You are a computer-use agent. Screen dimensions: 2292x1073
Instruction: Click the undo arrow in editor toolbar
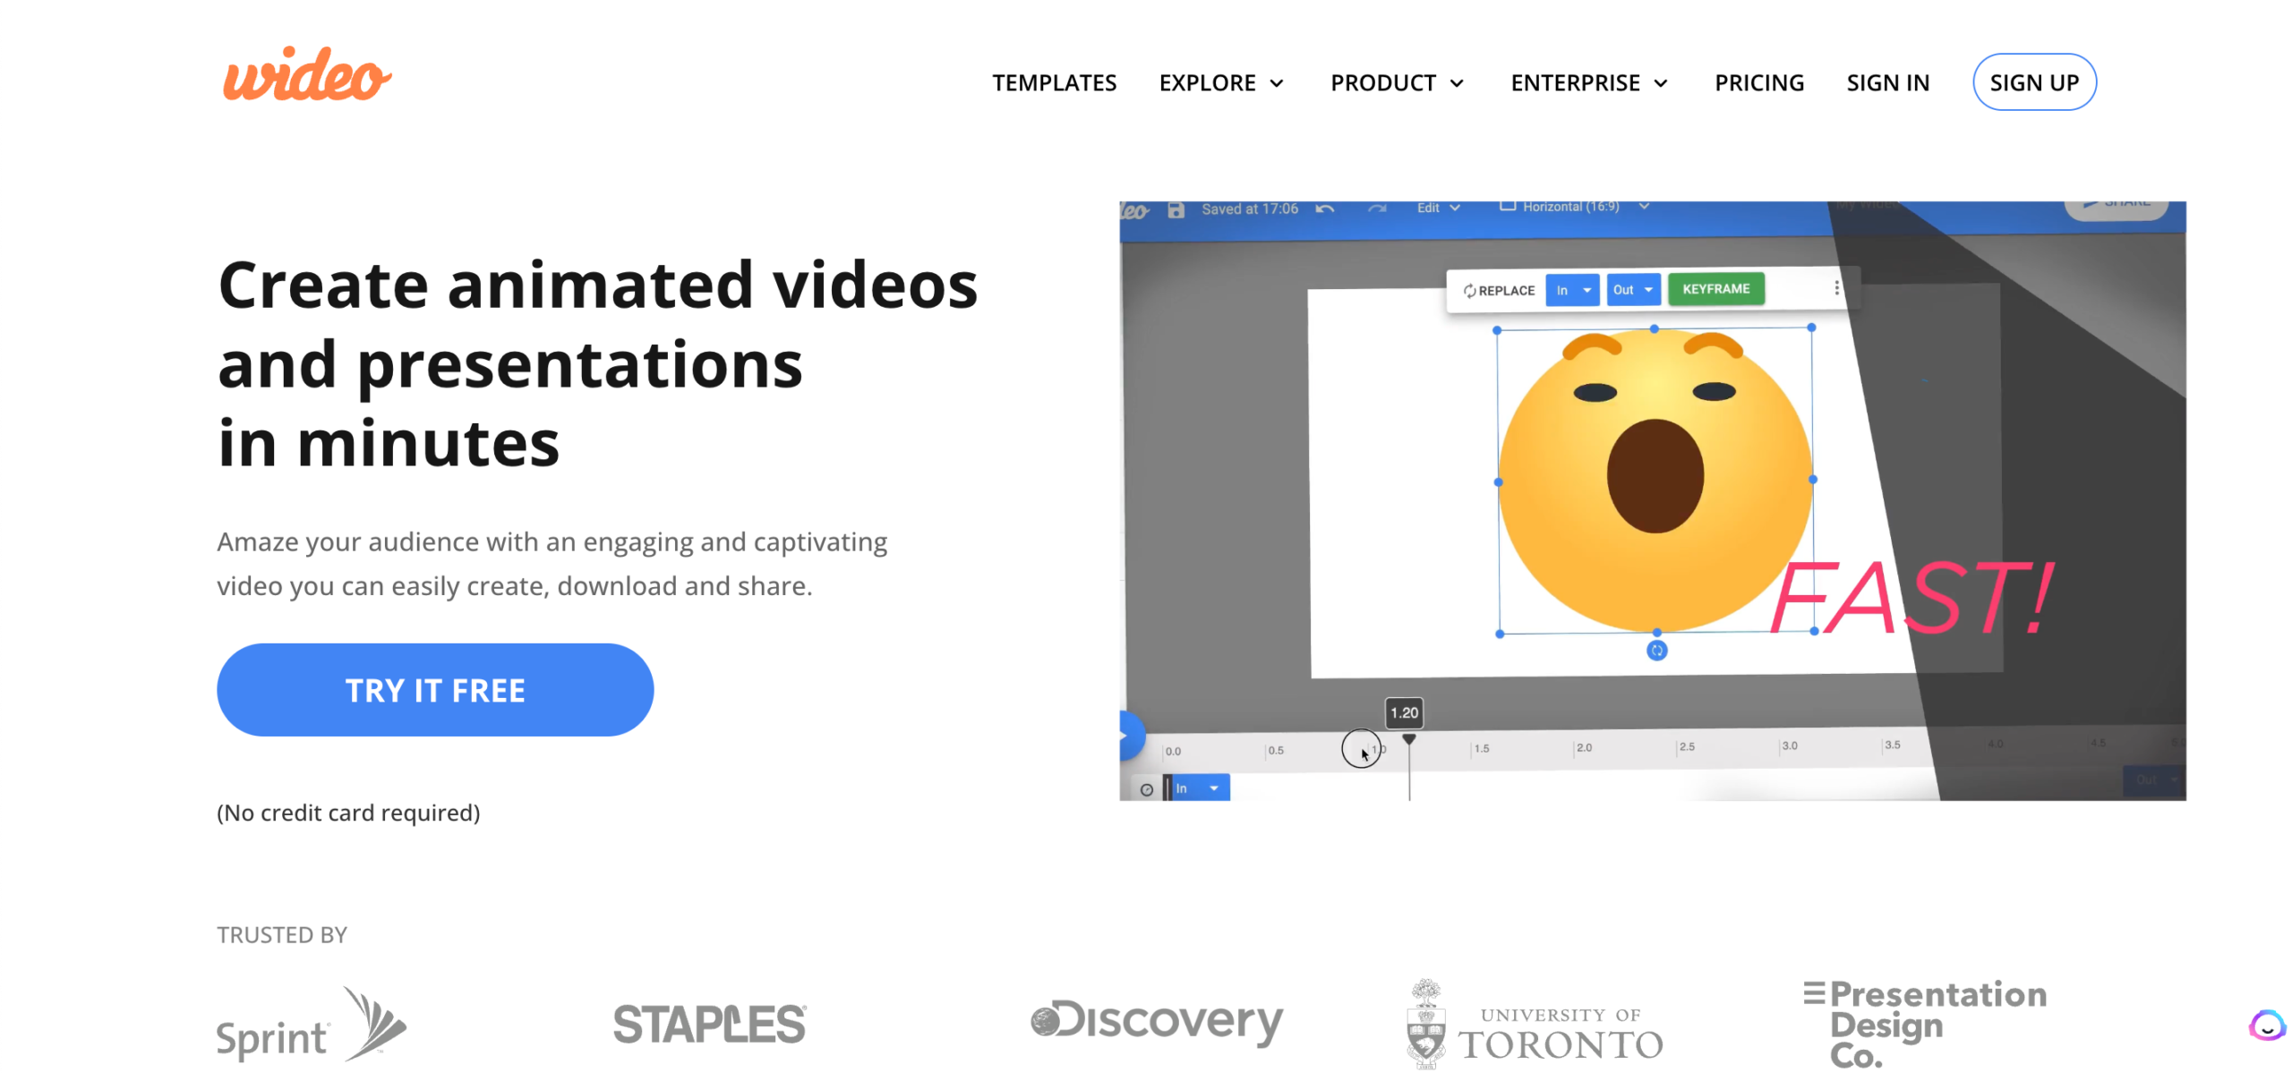pyautogui.click(x=1324, y=209)
